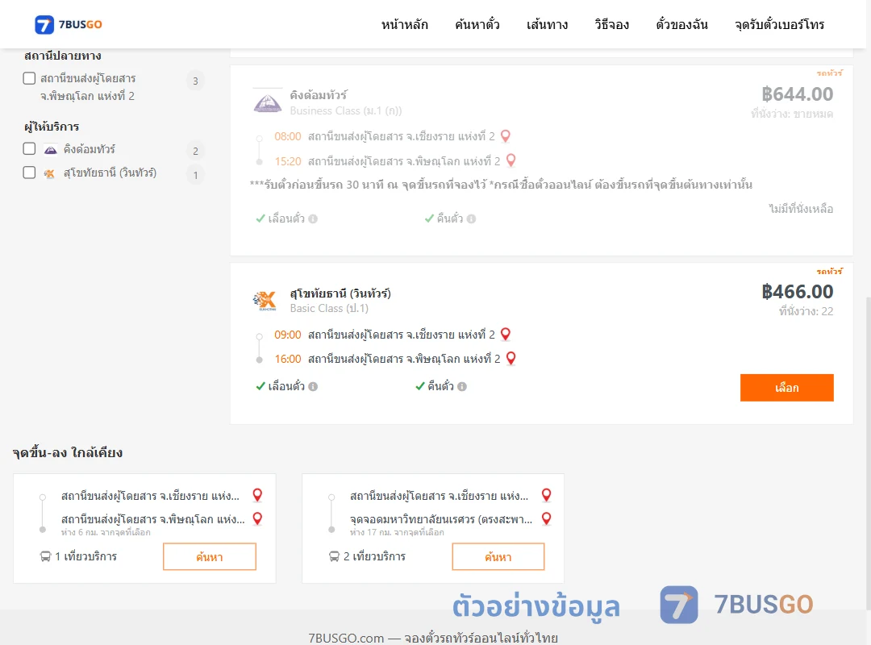This screenshot has height=645, width=871.
Task: Open the จุดรับตั๋วเบอร์โทร menu item
Action: click(779, 24)
